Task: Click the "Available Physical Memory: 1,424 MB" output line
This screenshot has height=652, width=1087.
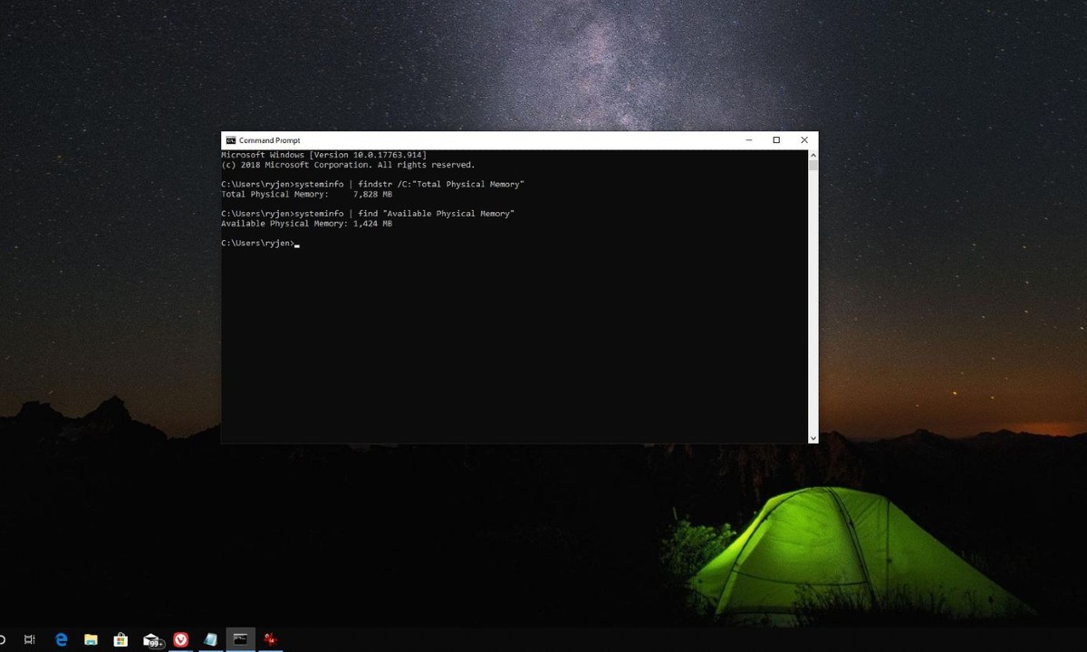Action: pos(307,224)
